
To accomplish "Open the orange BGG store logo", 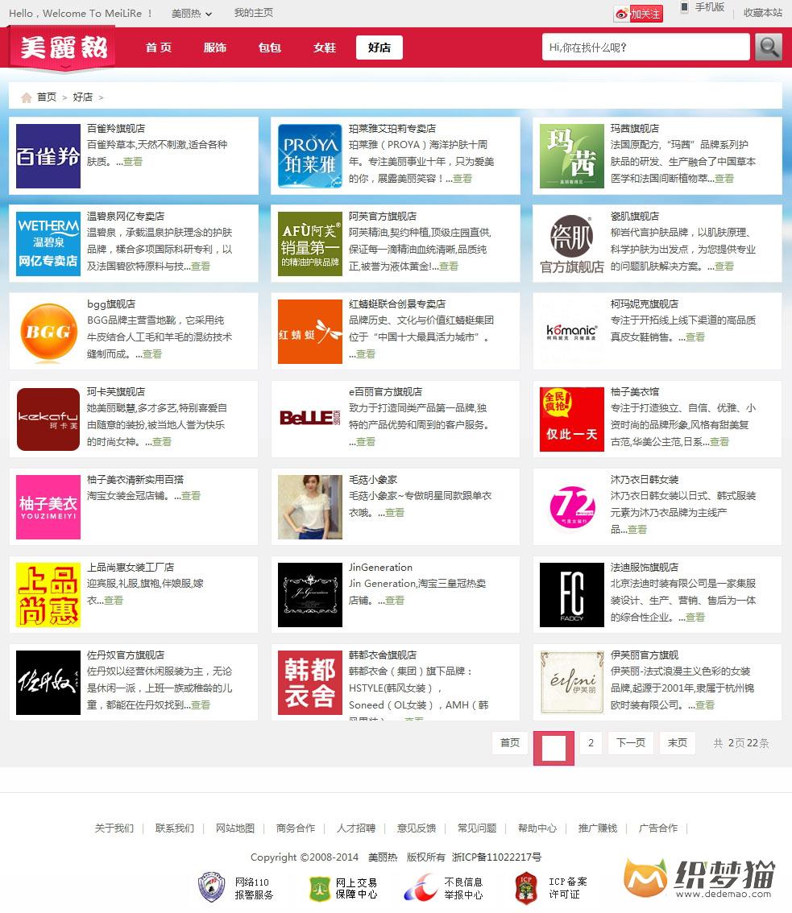I will click(x=48, y=332).
